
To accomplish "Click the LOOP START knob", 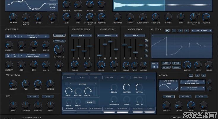I will 143,17.
